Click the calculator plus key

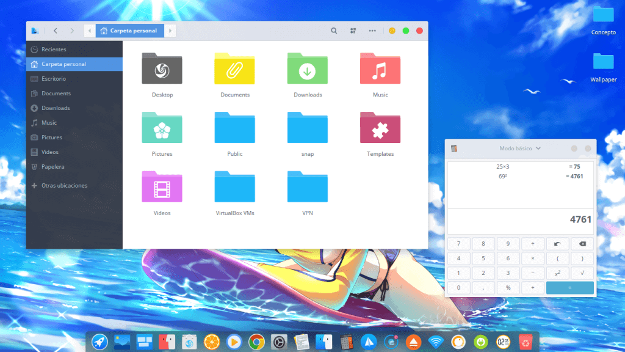click(x=532, y=288)
